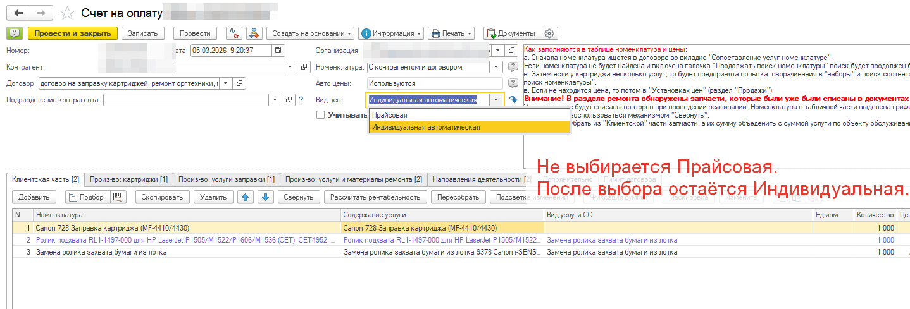Viewport: 910px width, 309px height.
Task: Switch to Произ-во: картриджи tab
Action: click(x=128, y=179)
